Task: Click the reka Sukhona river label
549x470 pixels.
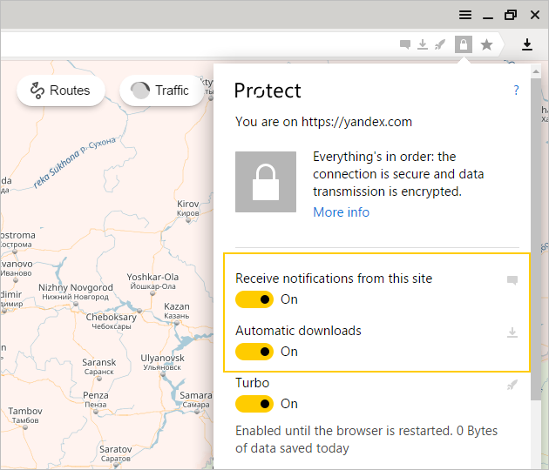Action: pos(74,162)
